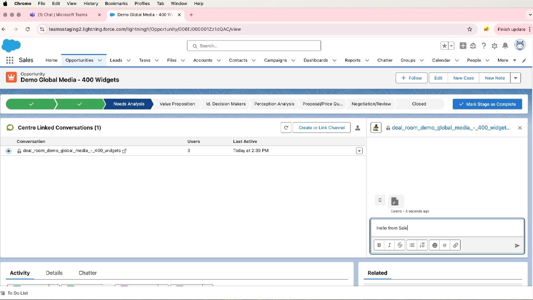Select the Negotiation/Review stage
Image resolution: width=533 pixels, height=300 pixels.
pos(371,104)
